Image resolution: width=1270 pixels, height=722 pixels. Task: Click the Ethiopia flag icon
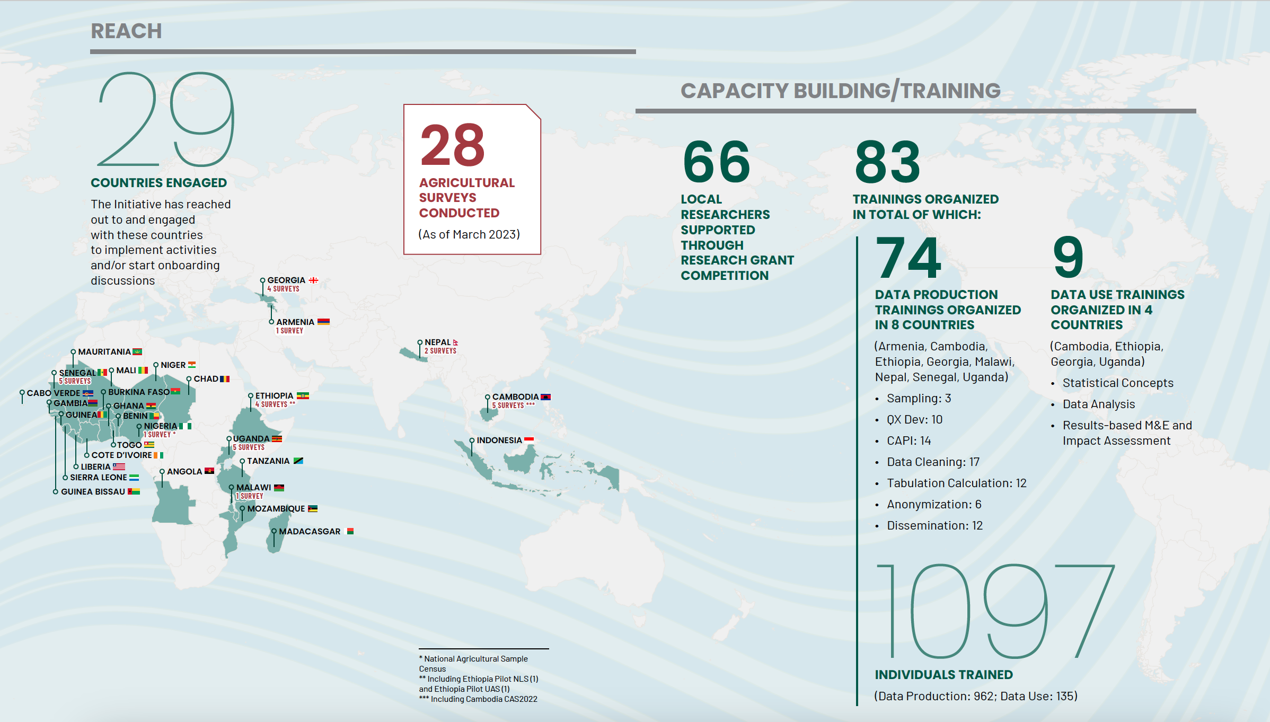pyautogui.click(x=303, y=395)
